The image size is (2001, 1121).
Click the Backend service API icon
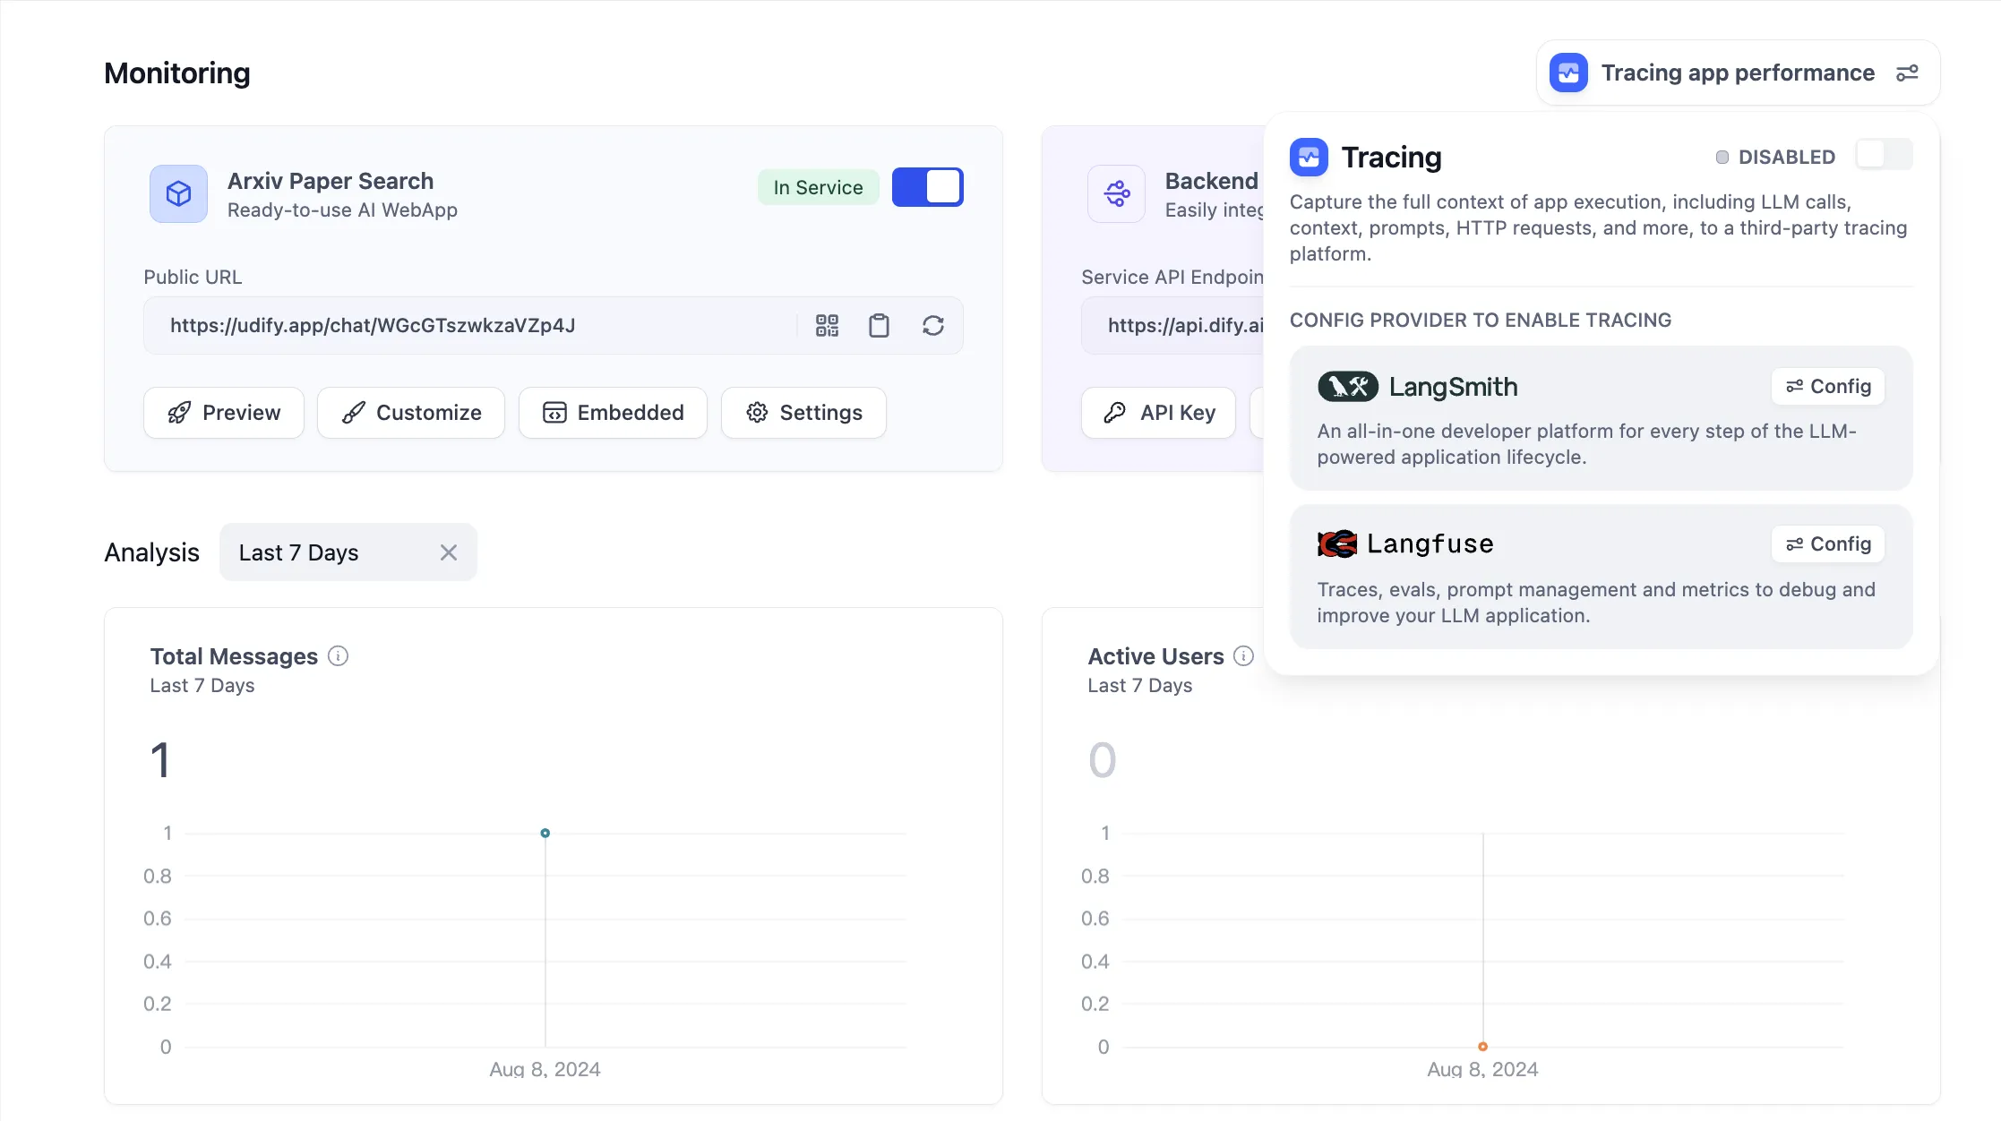(x=1116, y=193)
